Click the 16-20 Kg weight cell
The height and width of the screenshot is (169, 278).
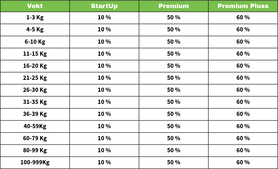[35, 66]
